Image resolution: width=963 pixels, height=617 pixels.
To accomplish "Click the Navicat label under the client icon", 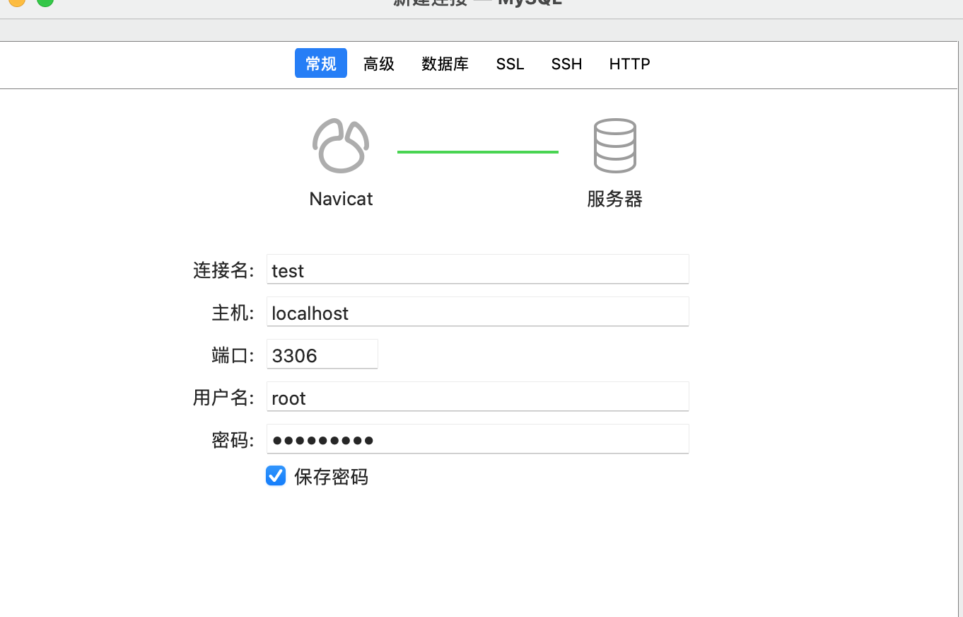I will (x=341, y=199).
